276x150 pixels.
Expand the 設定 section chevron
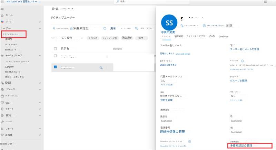point(40,115)
